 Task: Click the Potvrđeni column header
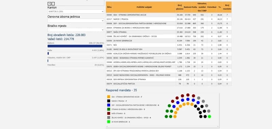click(211, 7)
